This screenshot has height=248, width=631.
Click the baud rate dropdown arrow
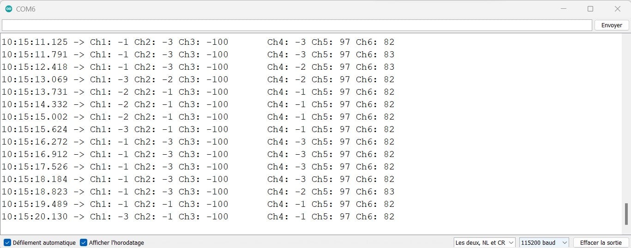pos(565,242)
